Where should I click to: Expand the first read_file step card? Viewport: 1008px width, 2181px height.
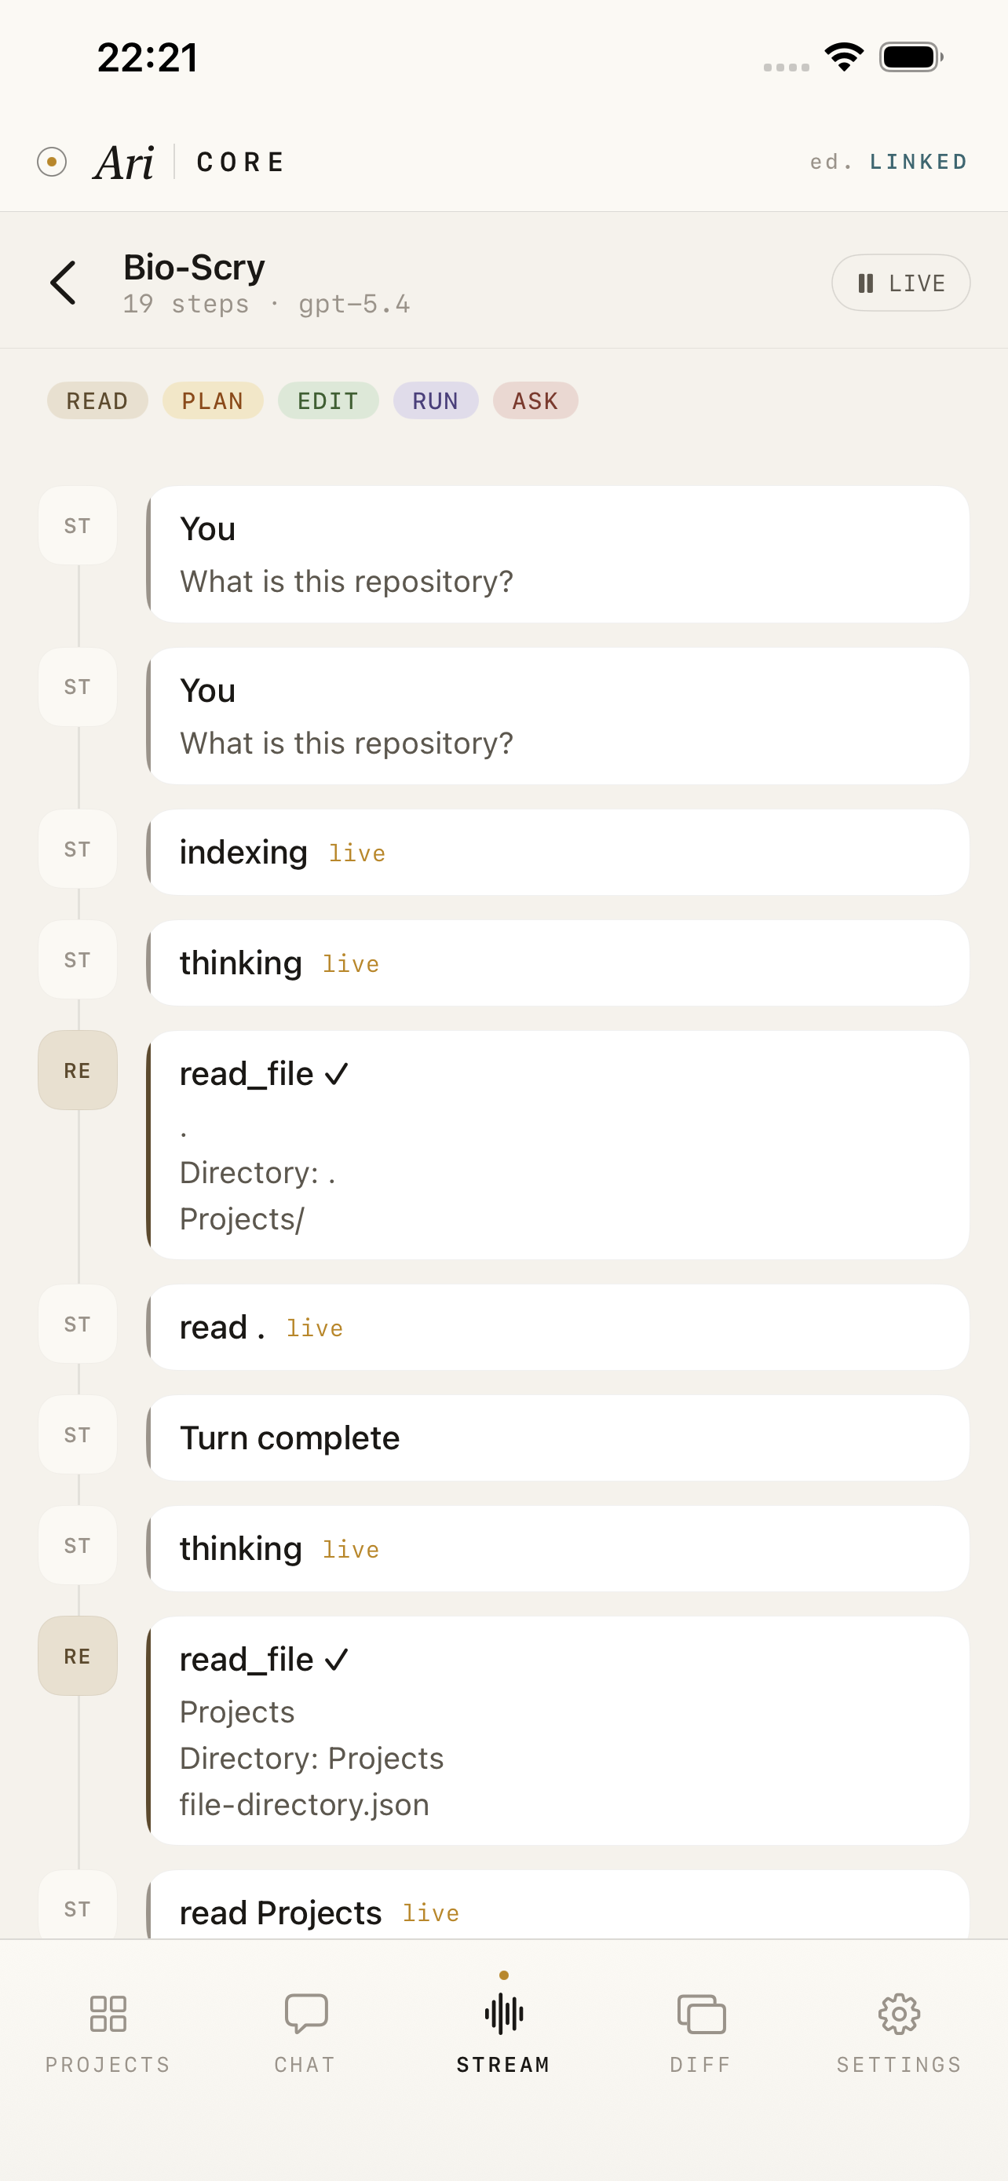[557, 1145]
